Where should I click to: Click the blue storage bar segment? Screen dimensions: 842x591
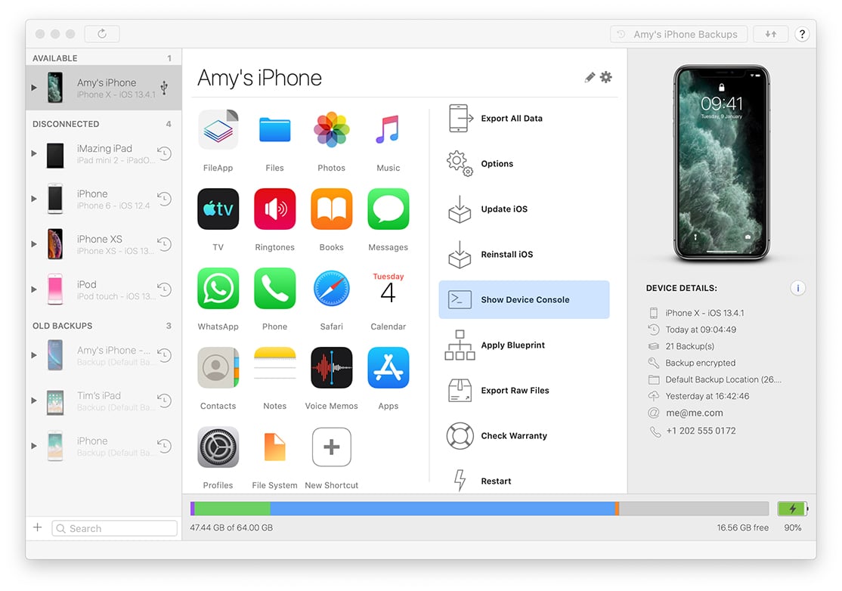coord(442,509)
